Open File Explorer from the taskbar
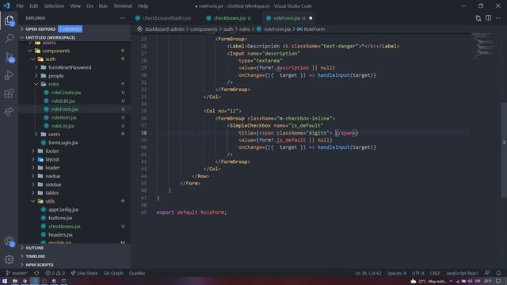Screen dimensions: 507x285 (15, 281)
